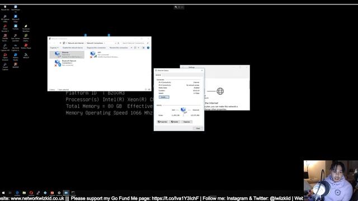Click the globe icon in Settings window
Viewport: 358px width, 201px height.
click(220, 91)
